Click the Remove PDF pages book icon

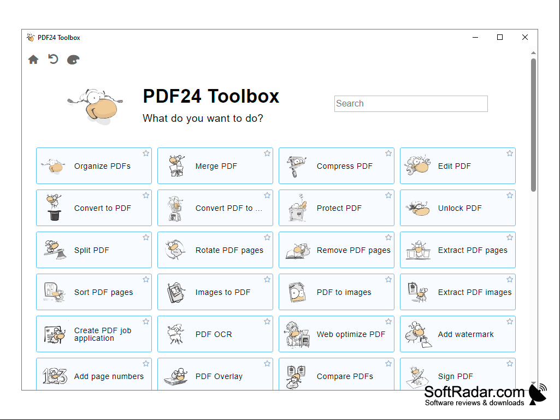point(298,251)
